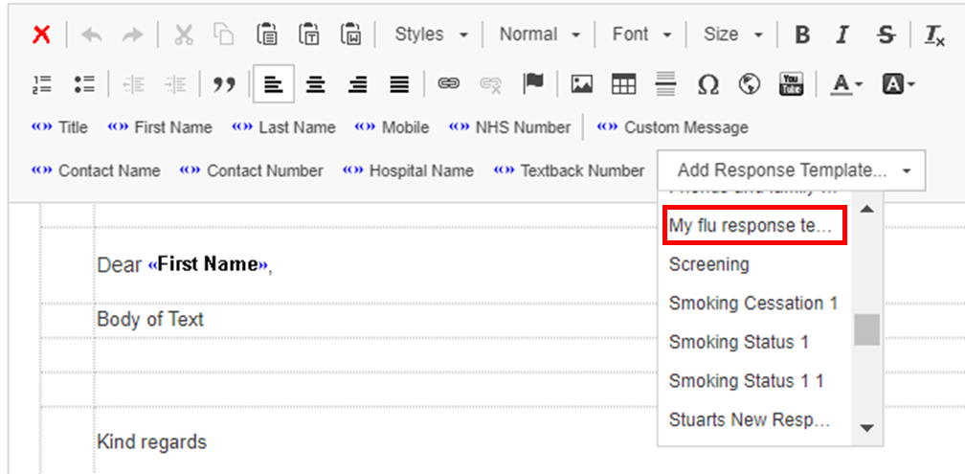Image resolution: width=965 pixels, height=474 pixels.
Task: Apply block quote formatting
Action: (x=224, y=84)
